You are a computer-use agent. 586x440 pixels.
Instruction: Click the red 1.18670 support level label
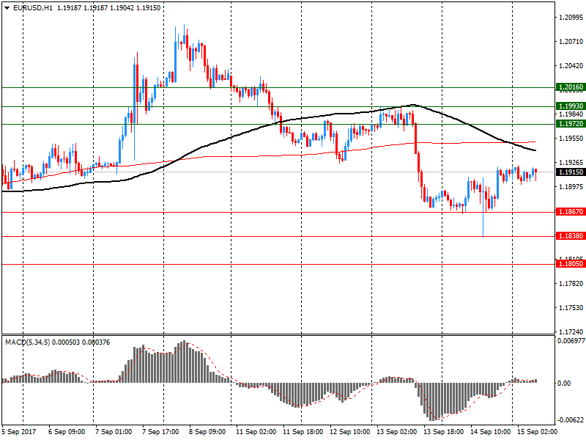point(571,212)
